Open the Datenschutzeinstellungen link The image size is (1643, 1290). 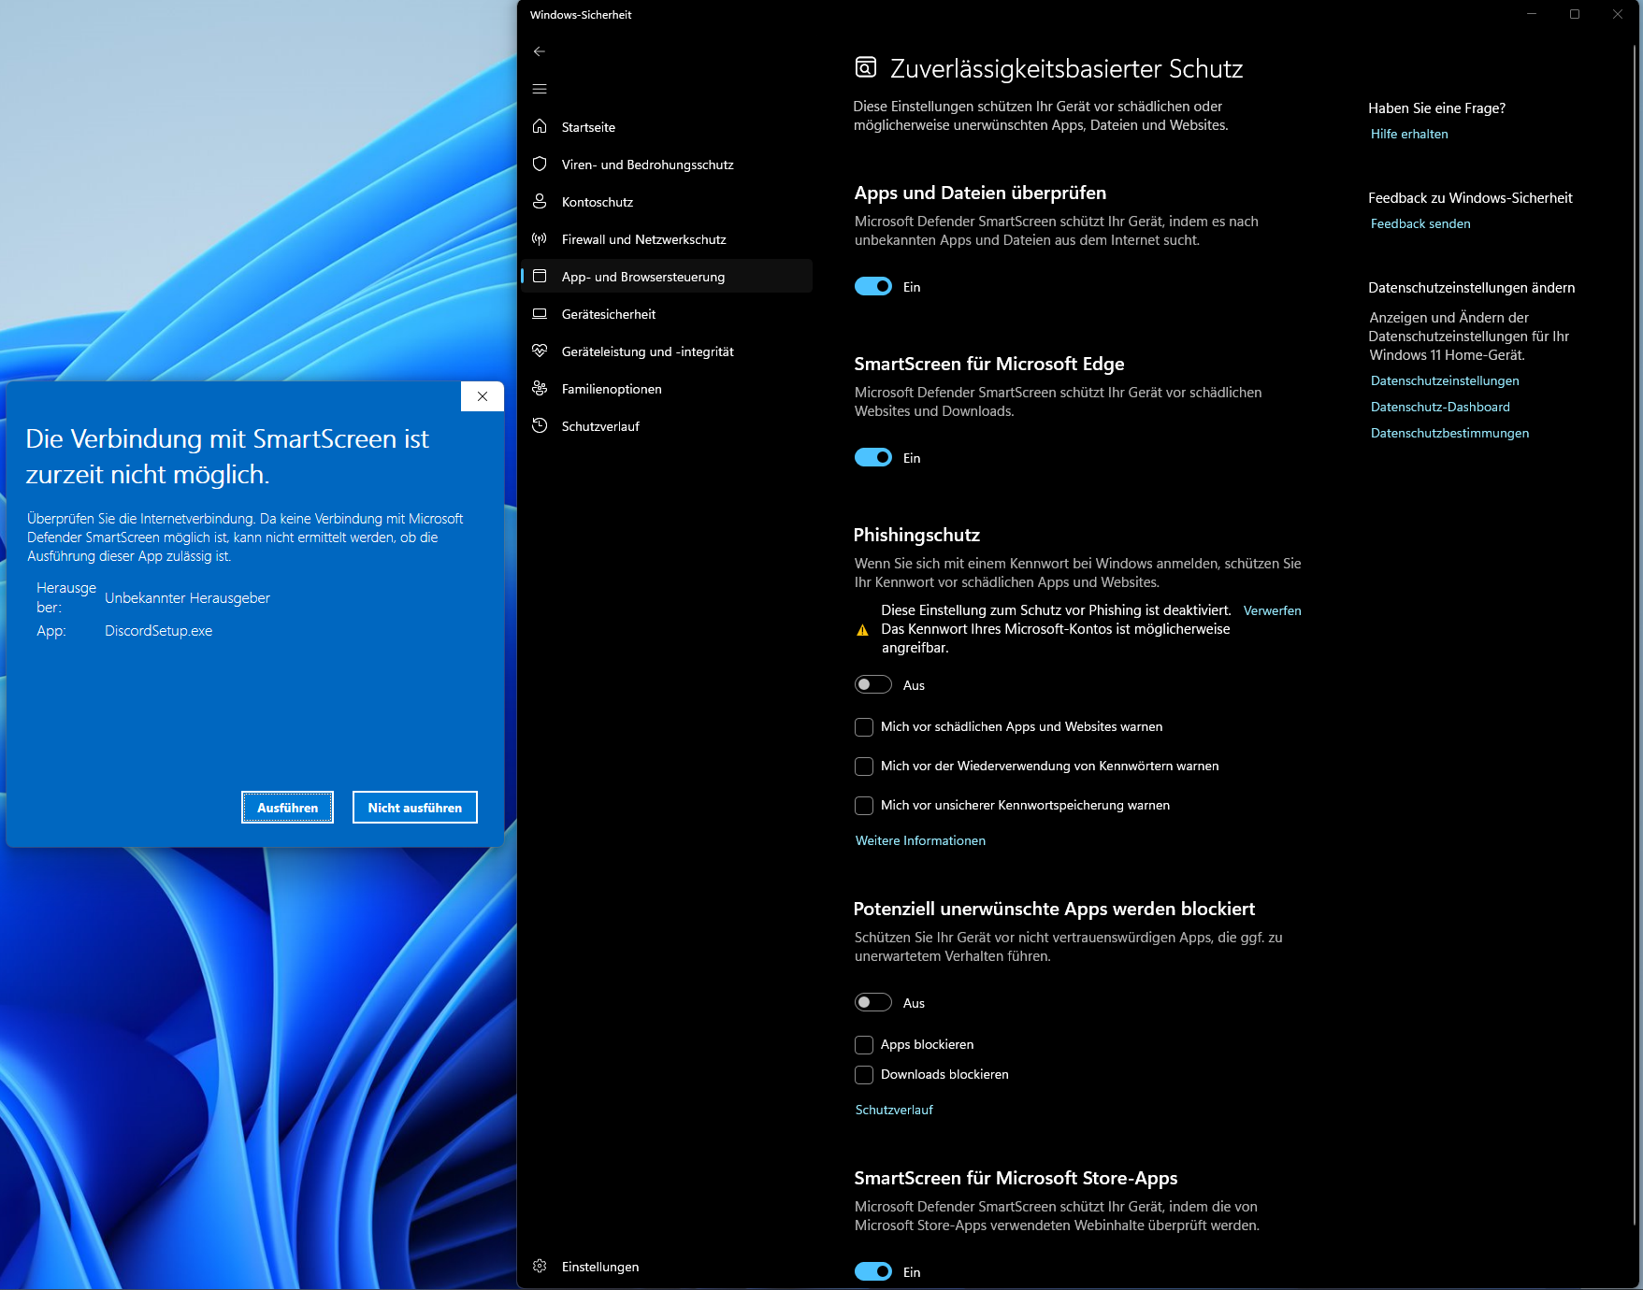1445,380
